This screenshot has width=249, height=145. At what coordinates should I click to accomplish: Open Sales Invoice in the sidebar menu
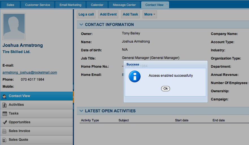point(36,131)
